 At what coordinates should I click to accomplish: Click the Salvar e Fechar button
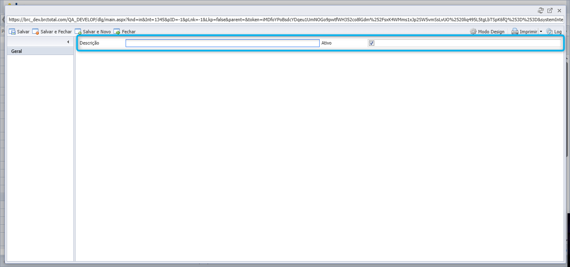coord(52,32)
